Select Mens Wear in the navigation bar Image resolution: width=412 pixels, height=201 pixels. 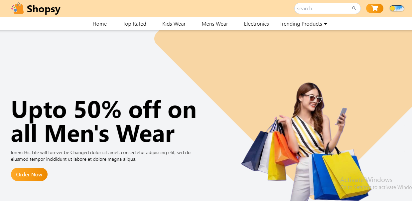click(x=215, y=24)
